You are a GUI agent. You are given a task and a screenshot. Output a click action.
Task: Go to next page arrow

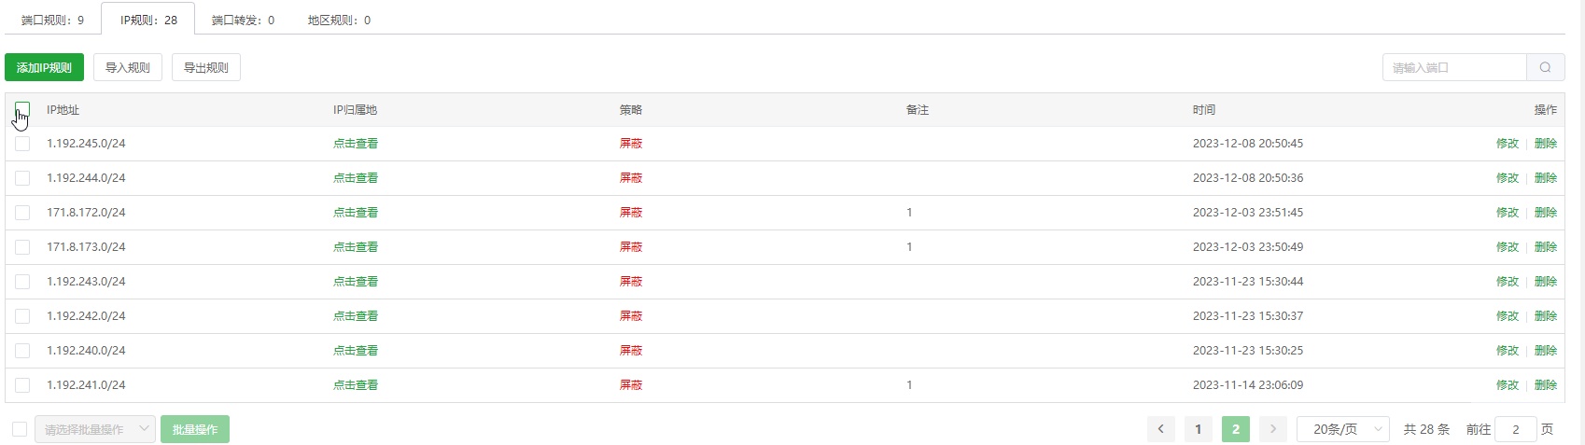coord(1272,429)
